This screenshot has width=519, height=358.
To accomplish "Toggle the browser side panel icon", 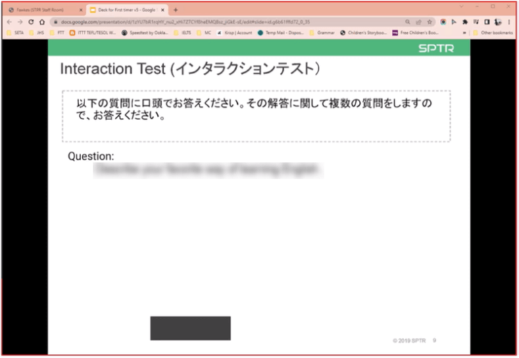I will pos(487,22).
